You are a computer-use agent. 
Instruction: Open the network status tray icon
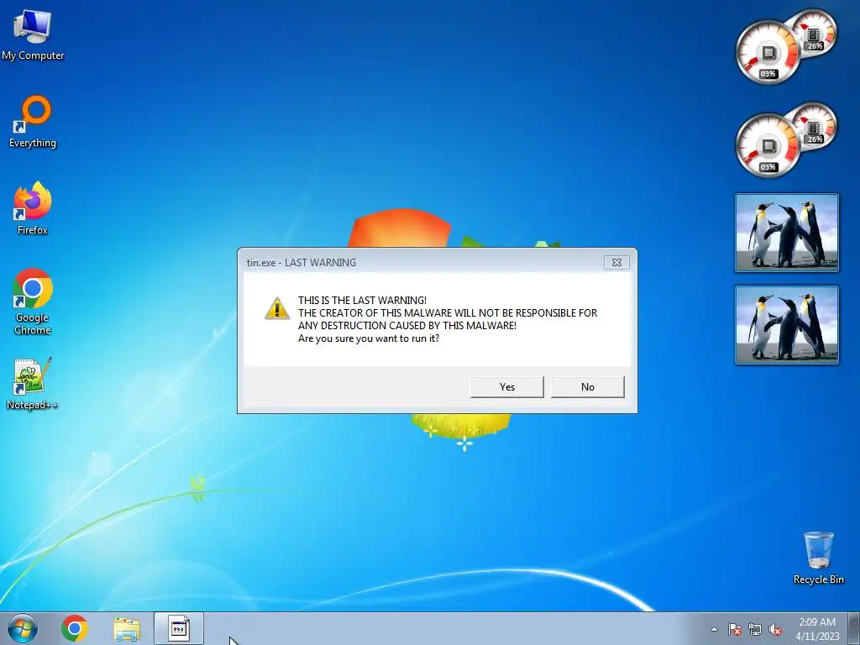[x=755, y=629]
